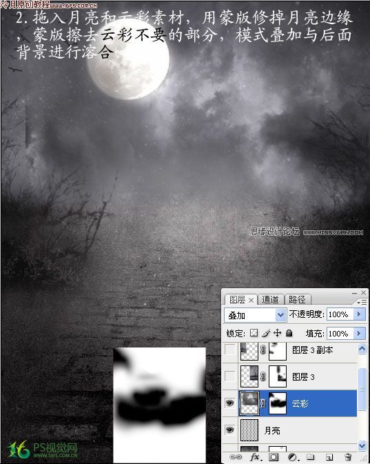Image resolution: width=370 pixels, height=464 pixels.
Task: Select 图层 3 layer thumbnail
Action: click(249, 376)
